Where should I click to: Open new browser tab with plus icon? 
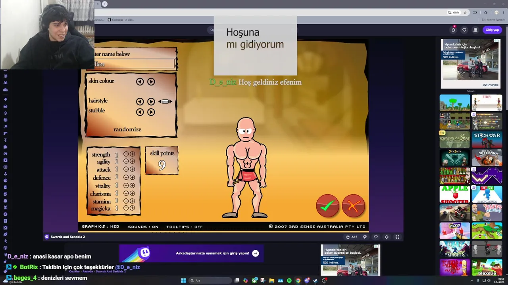click(105, 4)
